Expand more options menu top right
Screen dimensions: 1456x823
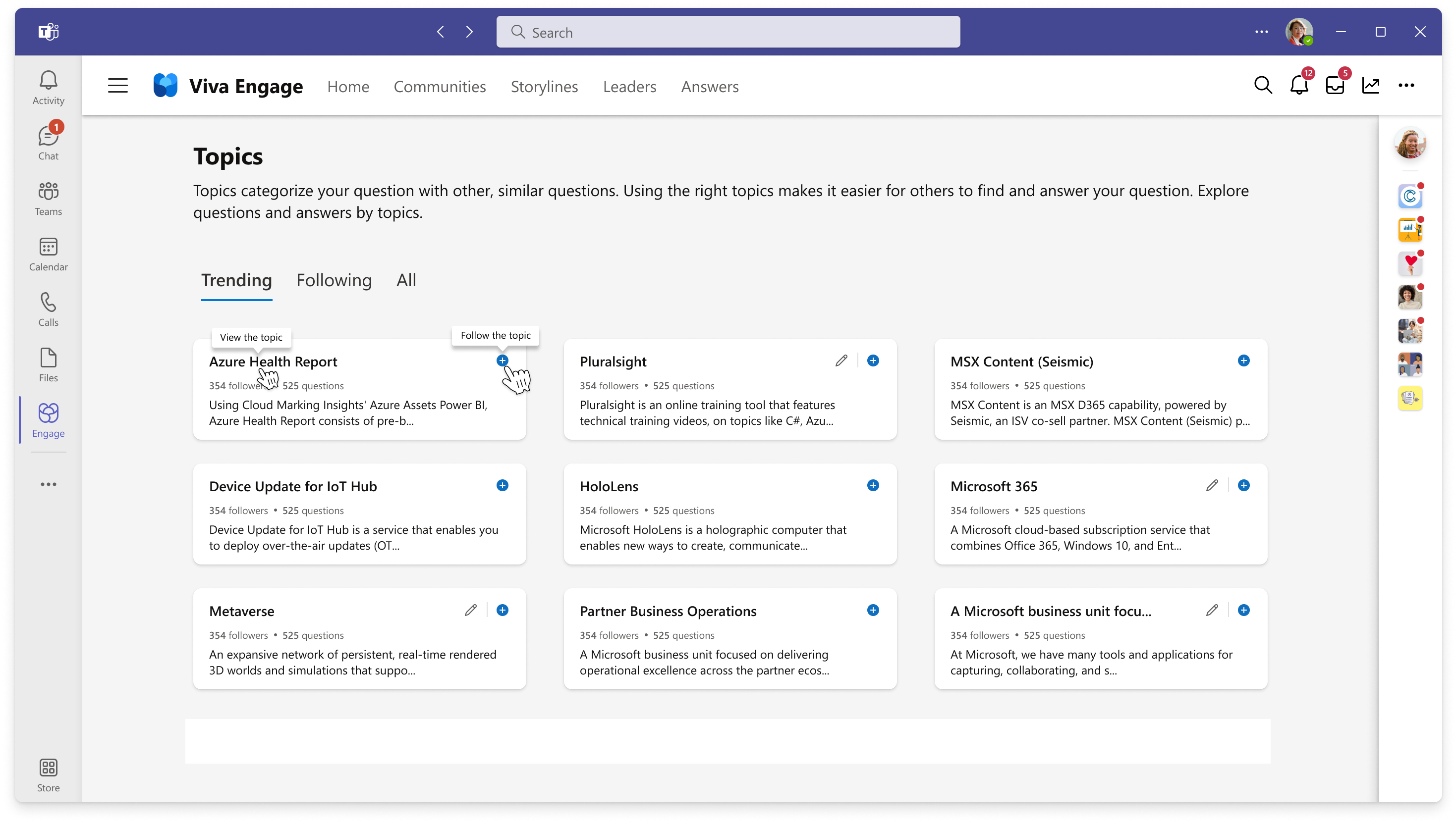(1407, 85)
